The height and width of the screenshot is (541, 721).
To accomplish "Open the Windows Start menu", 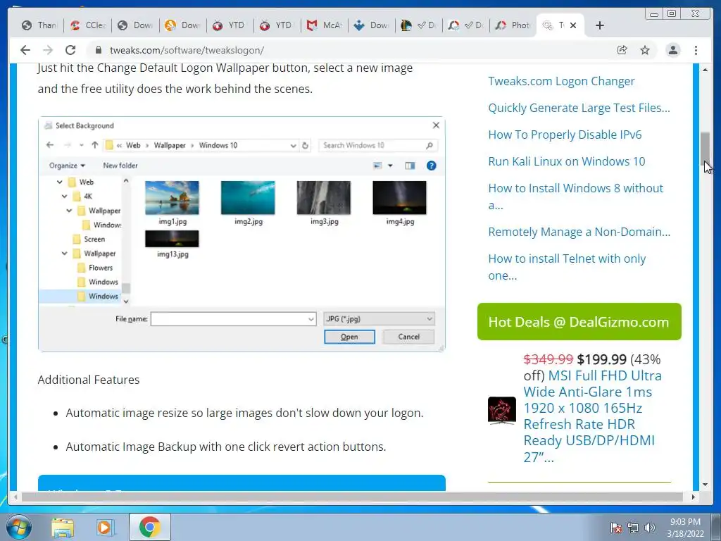I will [19, 527].
